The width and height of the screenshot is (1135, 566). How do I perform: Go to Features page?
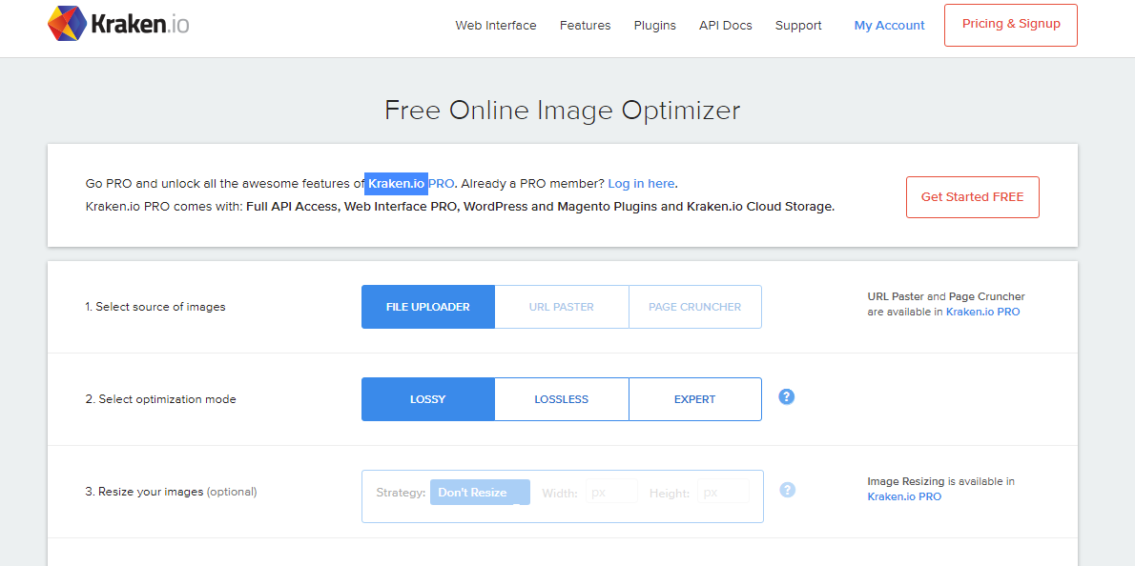click(x=585, y=26)
